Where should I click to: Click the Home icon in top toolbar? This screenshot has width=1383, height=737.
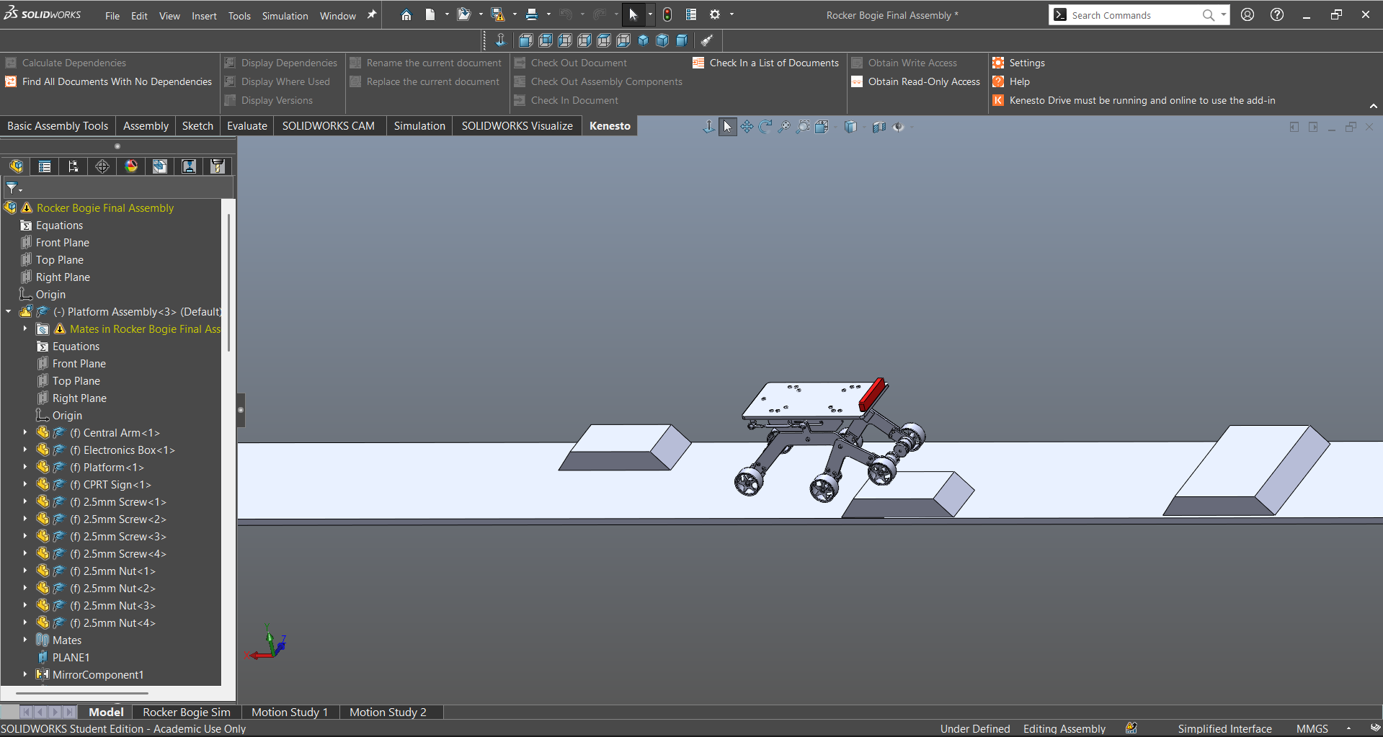[406, 14]
